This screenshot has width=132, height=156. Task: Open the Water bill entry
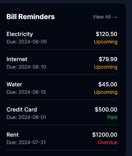coord(62,88)
